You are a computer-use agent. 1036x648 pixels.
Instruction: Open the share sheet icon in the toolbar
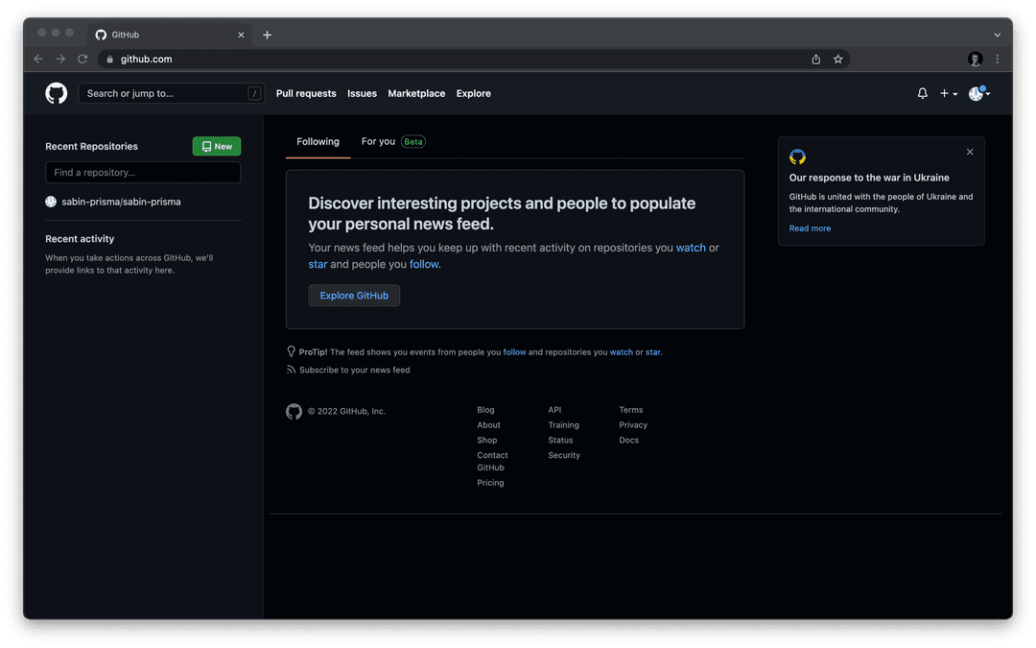coord(815,59)
